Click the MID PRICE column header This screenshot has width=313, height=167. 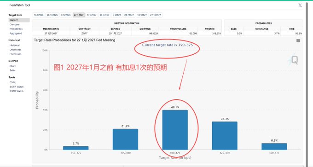[x=145, y=29]
